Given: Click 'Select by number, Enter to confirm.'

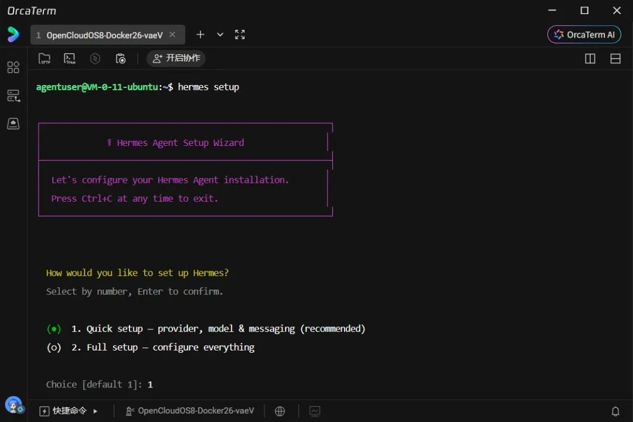Looking at the screenshot, I should point(134,292).
